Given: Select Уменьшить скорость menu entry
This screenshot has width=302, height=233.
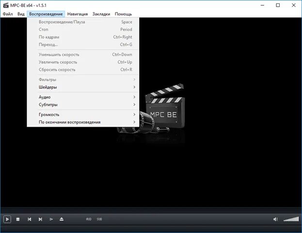Looking at the screenshot, I should 83,55.
